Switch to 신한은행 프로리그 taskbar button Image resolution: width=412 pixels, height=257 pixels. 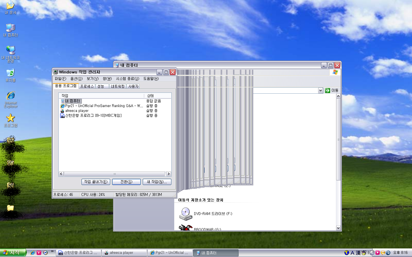pyautogui.click(x=78, y=253)
